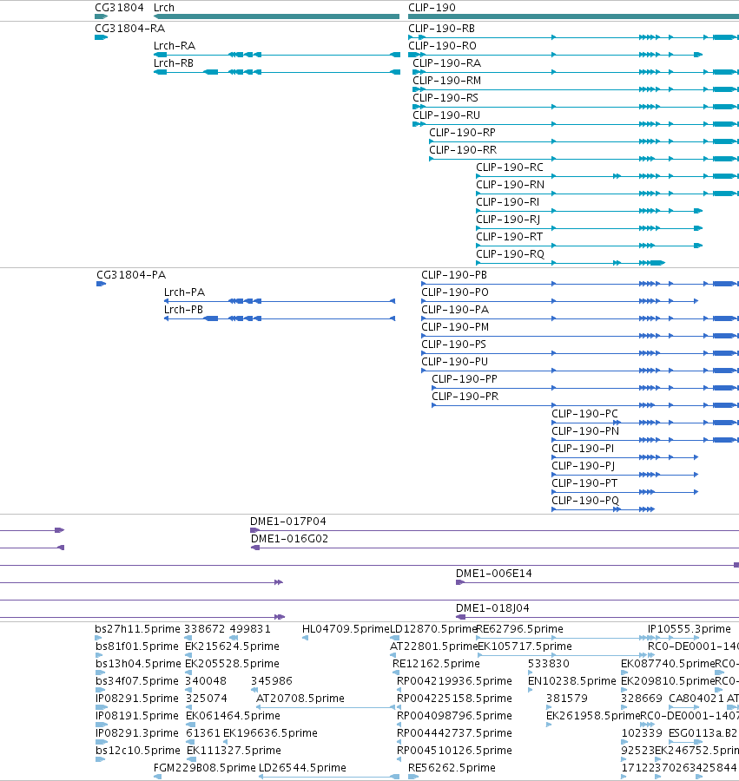The width and height of the screenshot is (739, 781).
Task: Click the CLIP-190 gene bar
Action: 573,16
